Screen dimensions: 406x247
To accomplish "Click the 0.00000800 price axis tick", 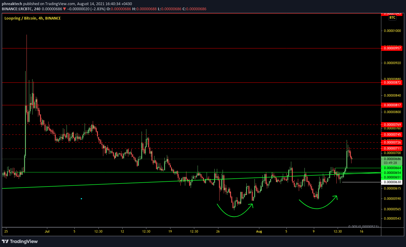I will click(393, 112).
